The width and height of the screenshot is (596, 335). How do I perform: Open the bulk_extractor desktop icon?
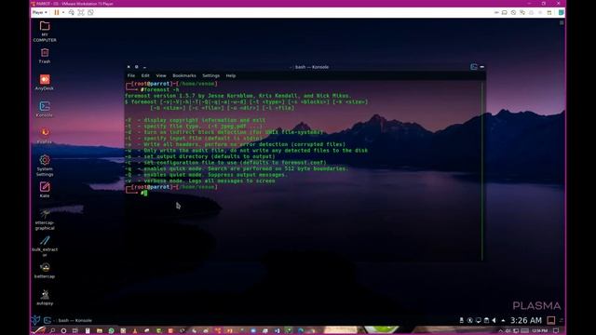pos(45,246)
